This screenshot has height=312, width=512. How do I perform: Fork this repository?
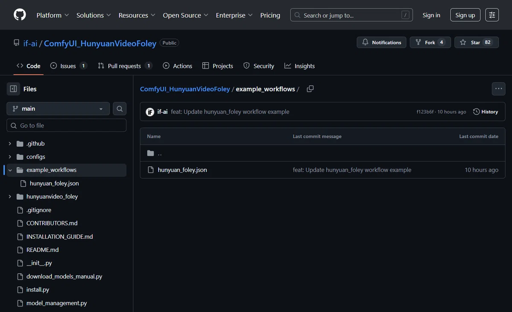pyautogui.click(x=430, y=42)
